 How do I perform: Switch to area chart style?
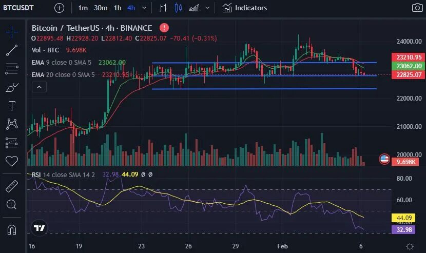(193, 8)
